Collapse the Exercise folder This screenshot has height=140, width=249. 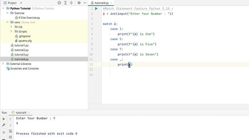click(7, 13)
